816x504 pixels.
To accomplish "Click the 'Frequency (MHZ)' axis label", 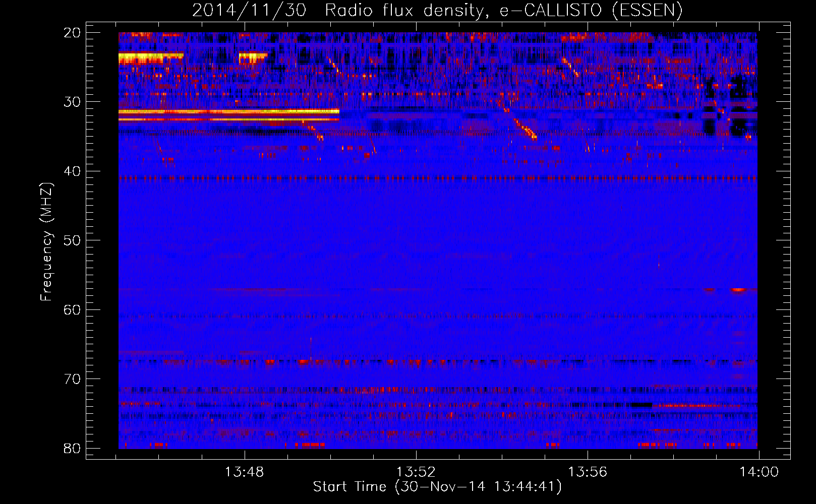I will pyautogui.click(x=46, y=242).
